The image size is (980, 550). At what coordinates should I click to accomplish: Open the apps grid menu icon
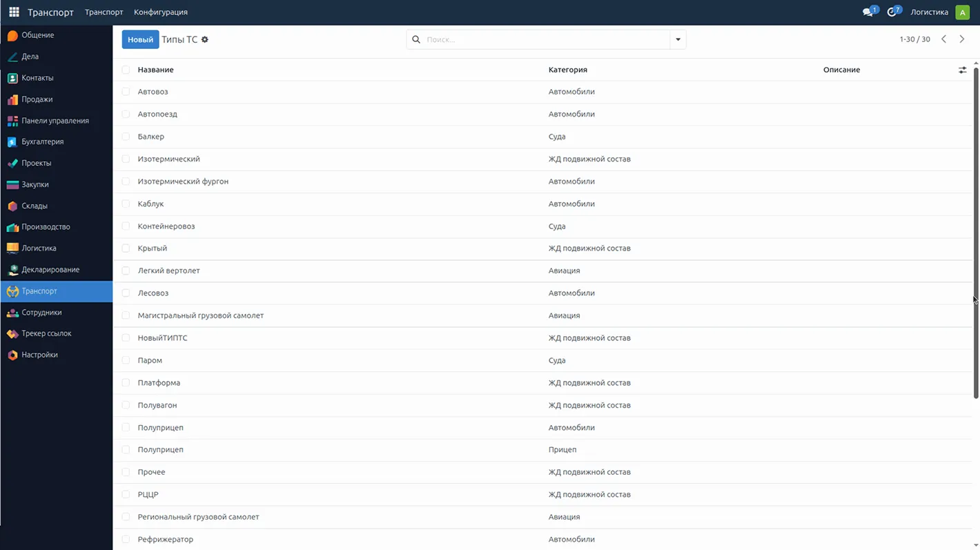click(x=14, y=12)
